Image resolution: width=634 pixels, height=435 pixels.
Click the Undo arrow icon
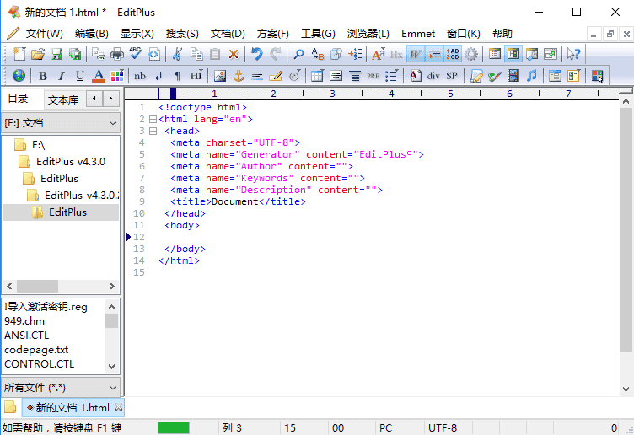[x=256, y=54]
